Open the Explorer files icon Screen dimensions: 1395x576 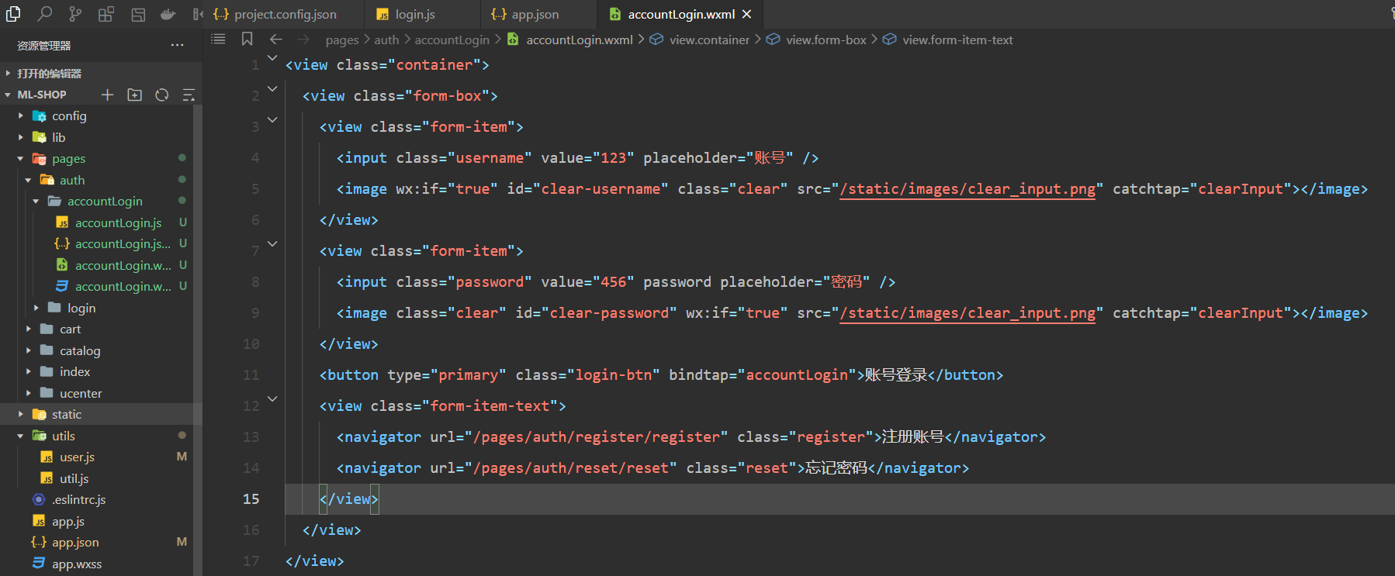(13, 13)
